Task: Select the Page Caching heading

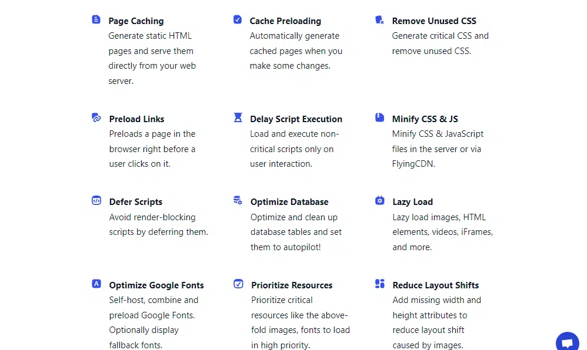Action: (x=136, y=21)
